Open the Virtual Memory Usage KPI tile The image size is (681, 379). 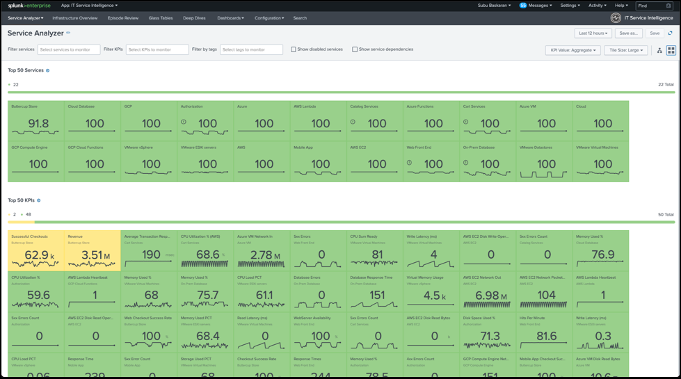pos(431,291)
